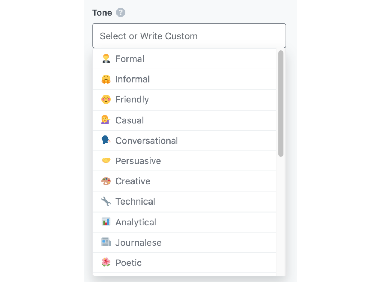Click the Poetic flower icon
This screenshot has height=282, width=373.
(106, 263)
